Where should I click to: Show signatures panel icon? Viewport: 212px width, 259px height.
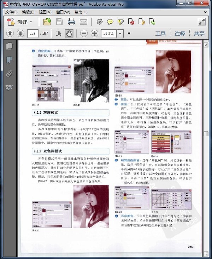(9, 87)
